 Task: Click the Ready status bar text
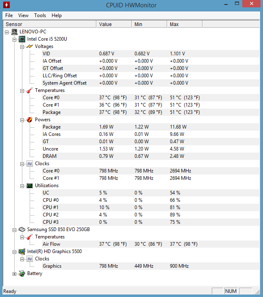tap(10, 291)
